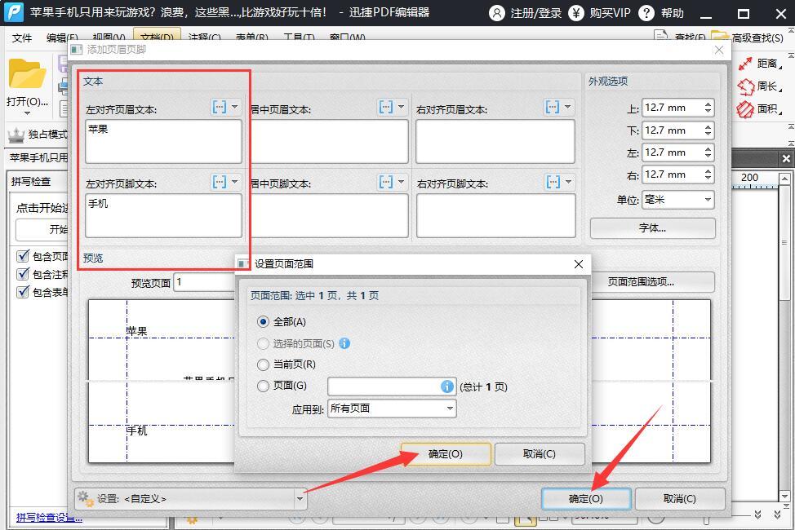The height and width of the screenshot is (530, 795).
Task: Expand right header macro dropdown arrow
Action: point(567,107)
